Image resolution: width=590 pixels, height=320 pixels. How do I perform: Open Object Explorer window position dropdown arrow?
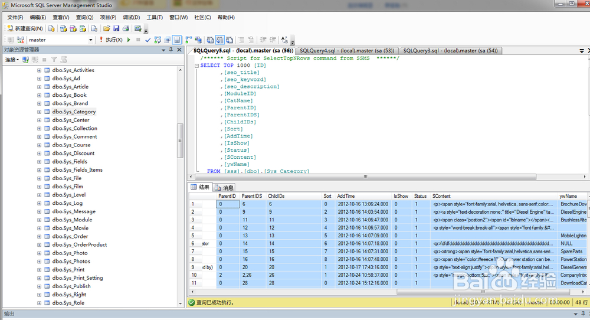163,50
